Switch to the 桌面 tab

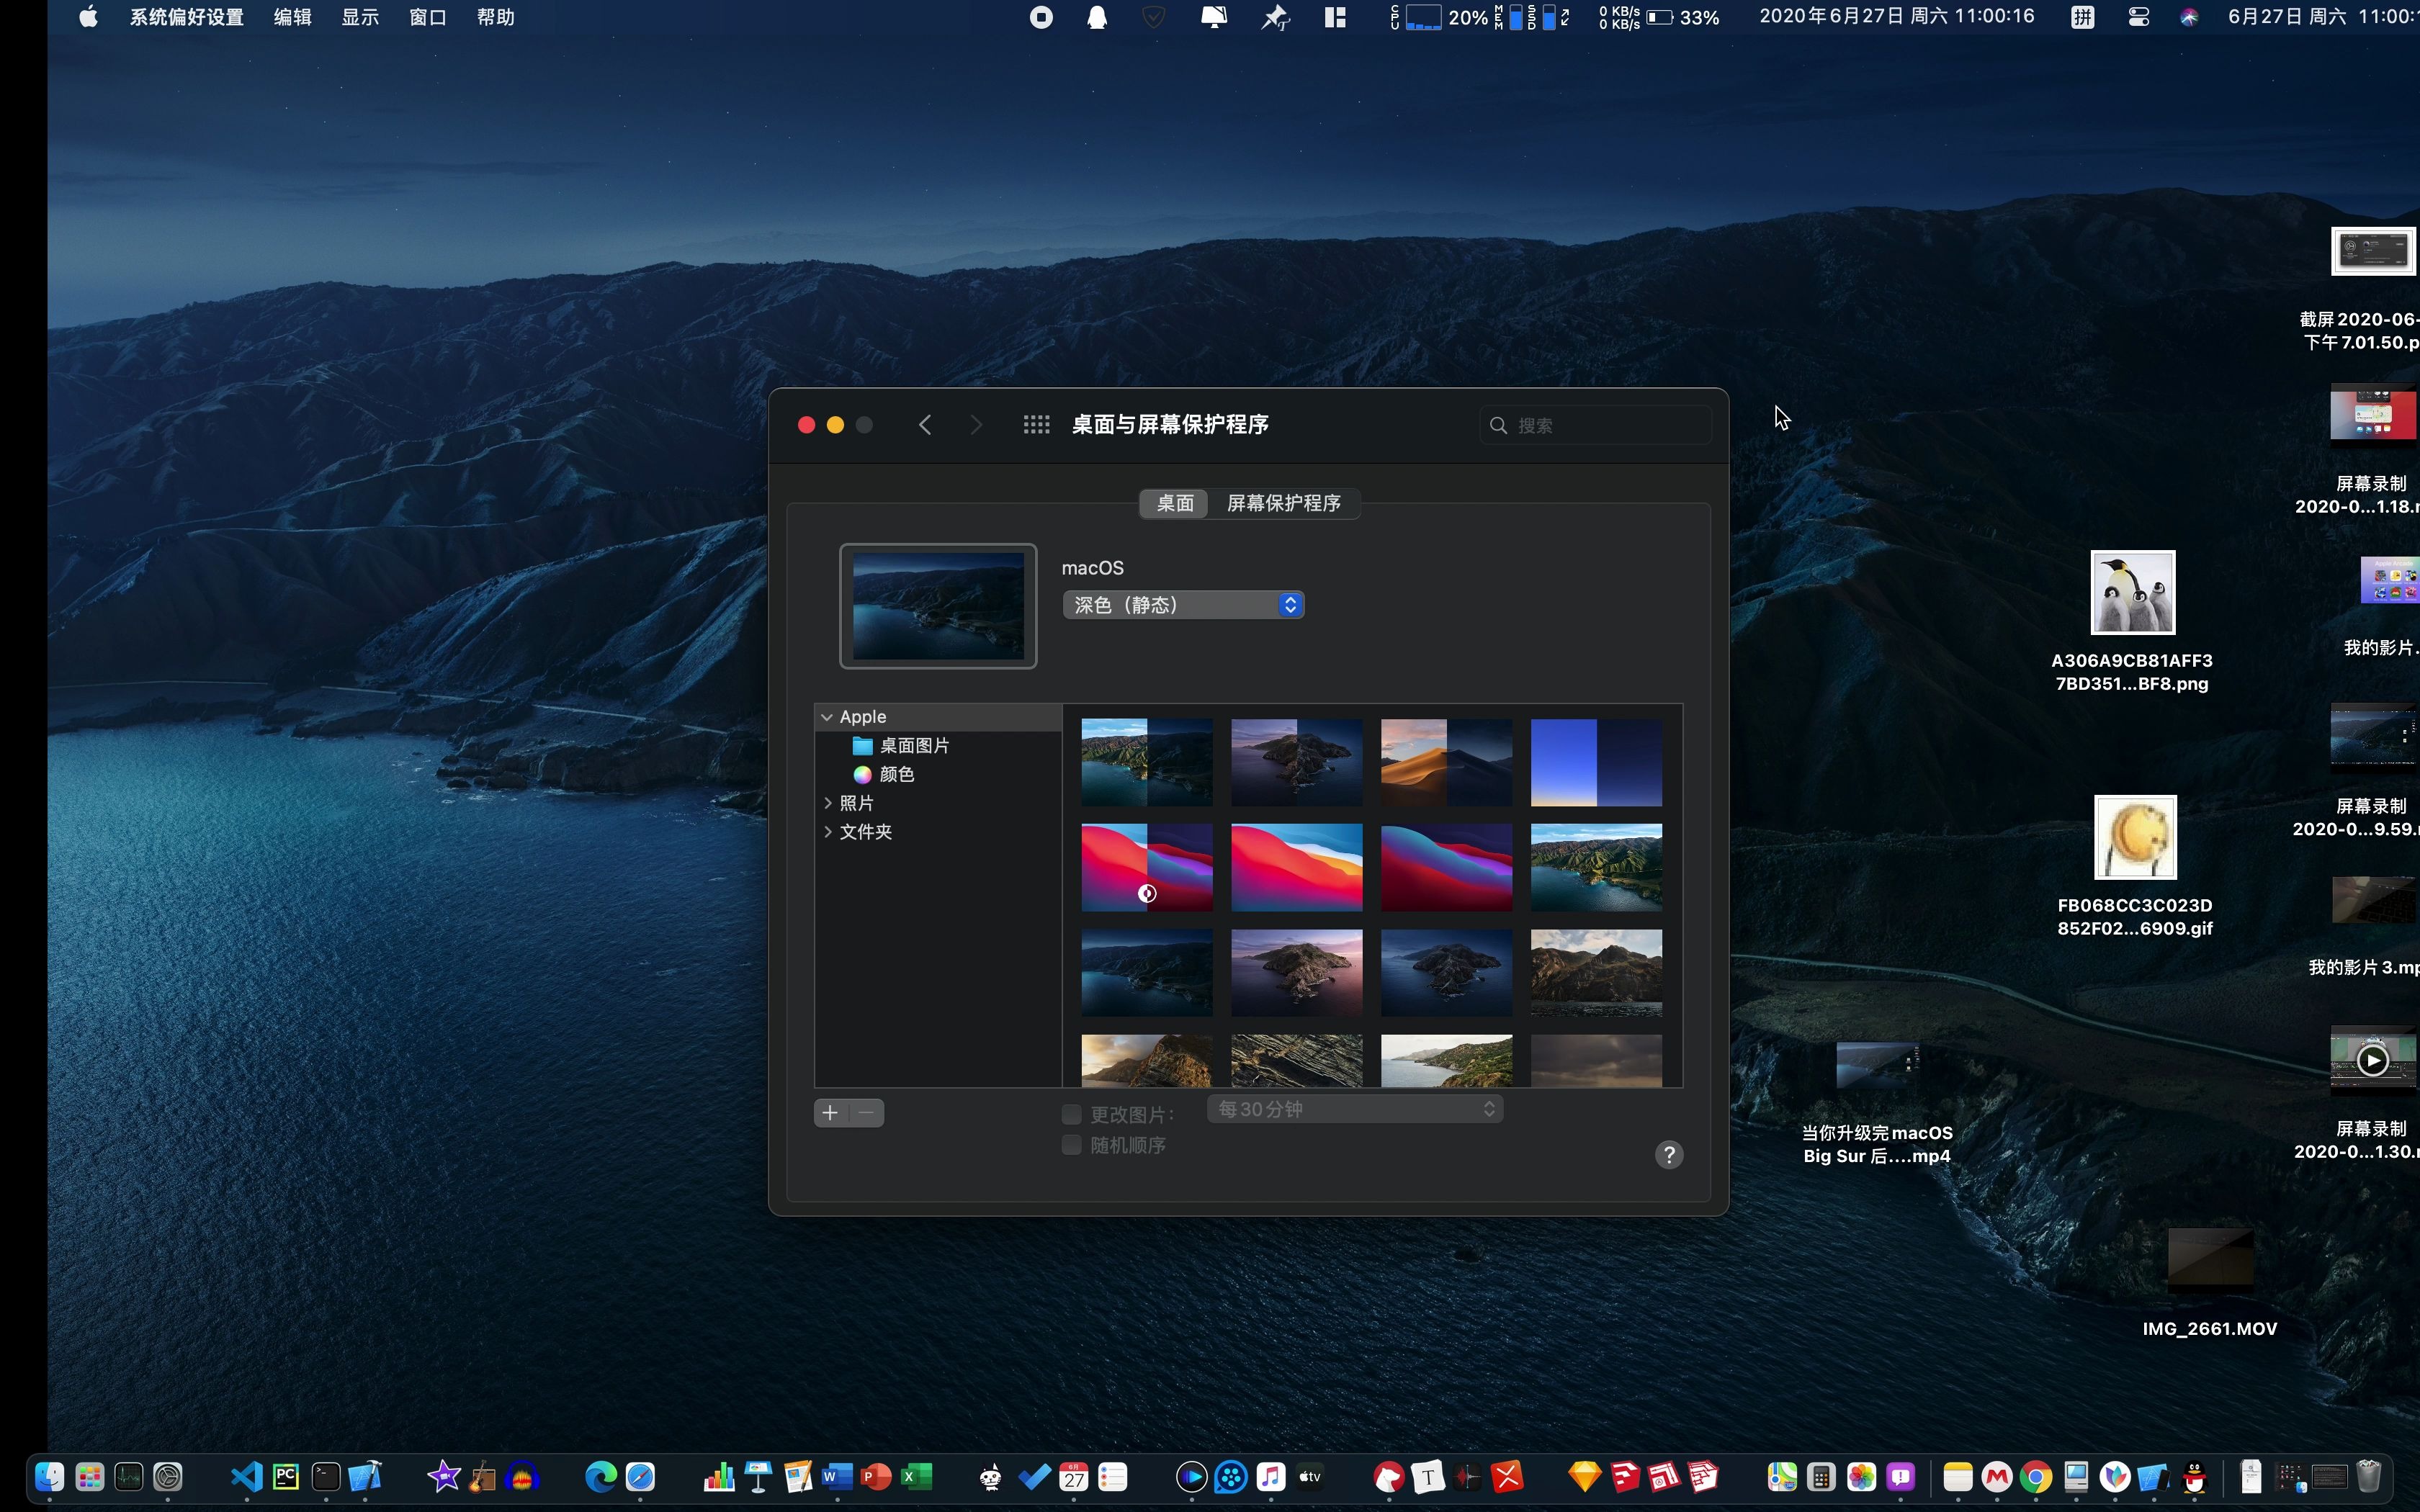[1175, 503]
